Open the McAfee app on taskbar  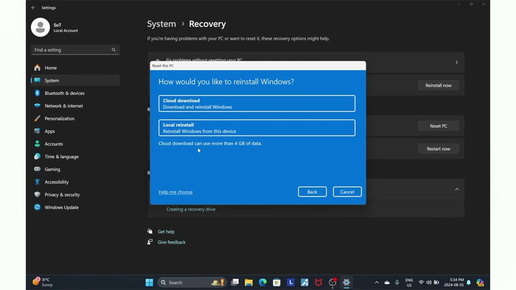[x=318, y=282]
